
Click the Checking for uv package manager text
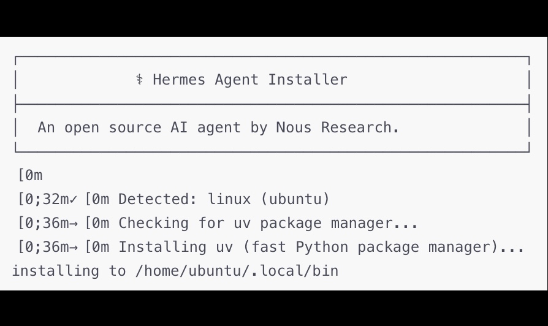tap(268, 223)
